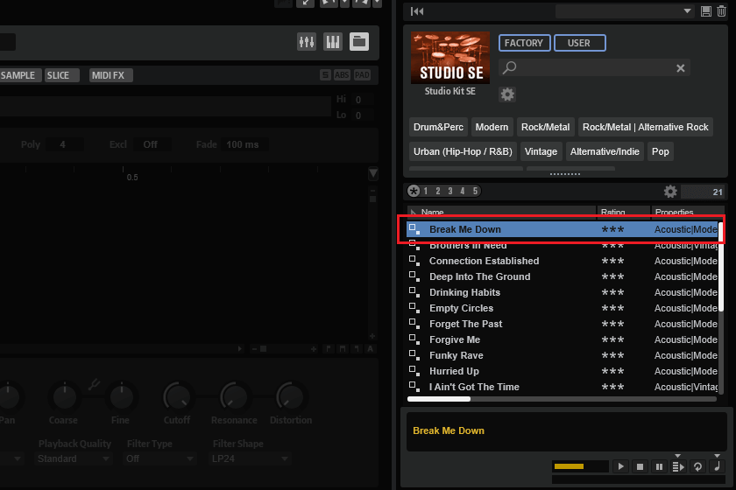Image resolution: width=736 pixels, height=490 pixels.
Task: Expand the Playback Quality Standard dropdown
Action: pyautogui.click(x=74, y=458)
